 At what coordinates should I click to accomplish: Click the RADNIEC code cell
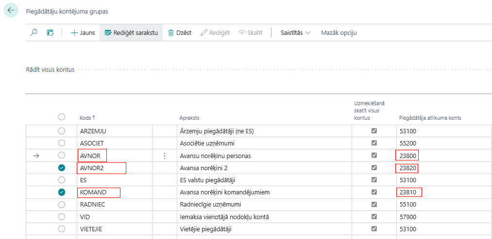coord(115,205)
